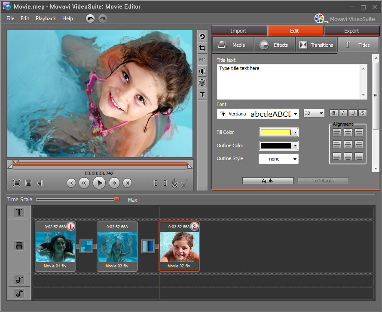Click the Apply button
Image resolution: width=382 pixels, height=312 pixels.
pos(268,181)
